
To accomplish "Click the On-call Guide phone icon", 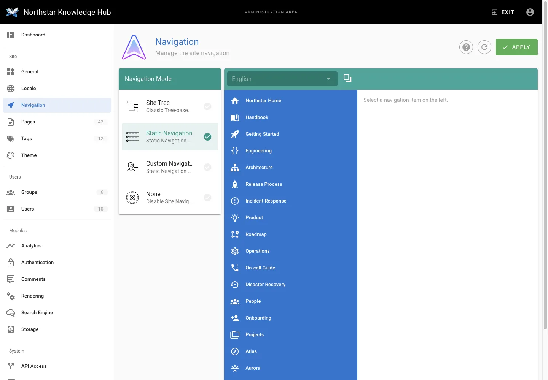I will coord(235,268).
